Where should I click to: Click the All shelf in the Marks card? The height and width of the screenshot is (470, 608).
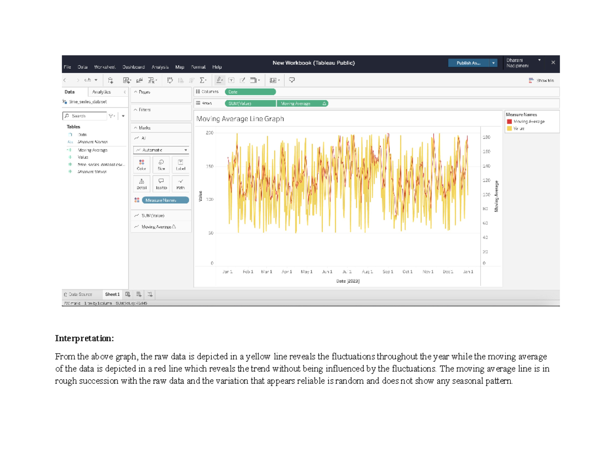click(144, 138)
